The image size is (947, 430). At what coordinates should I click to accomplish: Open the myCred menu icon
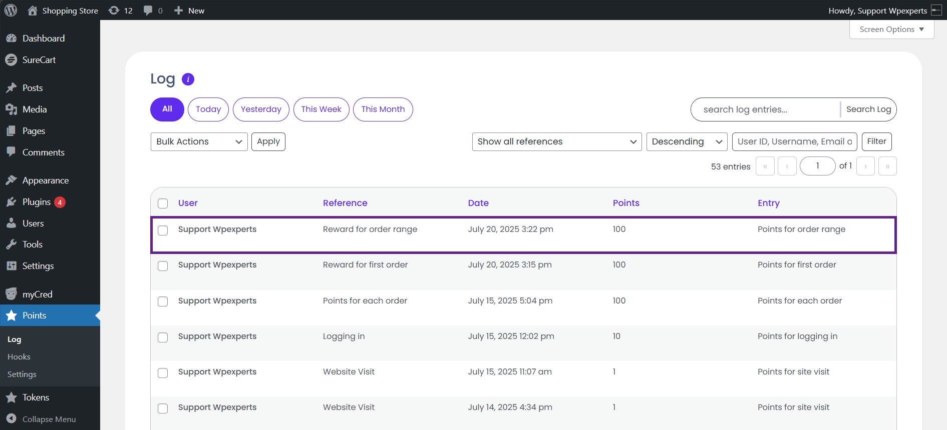click(11, 294)
